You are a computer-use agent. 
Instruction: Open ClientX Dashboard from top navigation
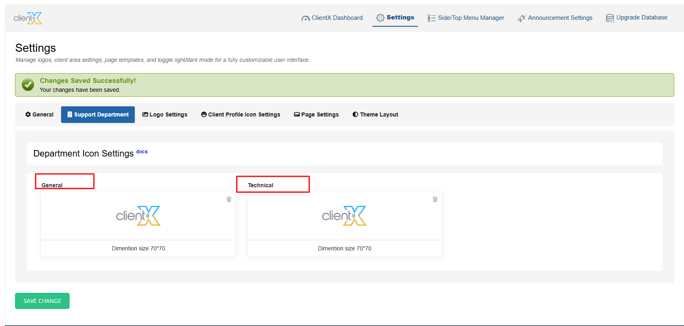[x=332, y=18]
